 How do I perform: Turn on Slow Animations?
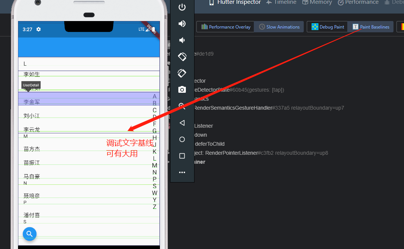point(279,27)
